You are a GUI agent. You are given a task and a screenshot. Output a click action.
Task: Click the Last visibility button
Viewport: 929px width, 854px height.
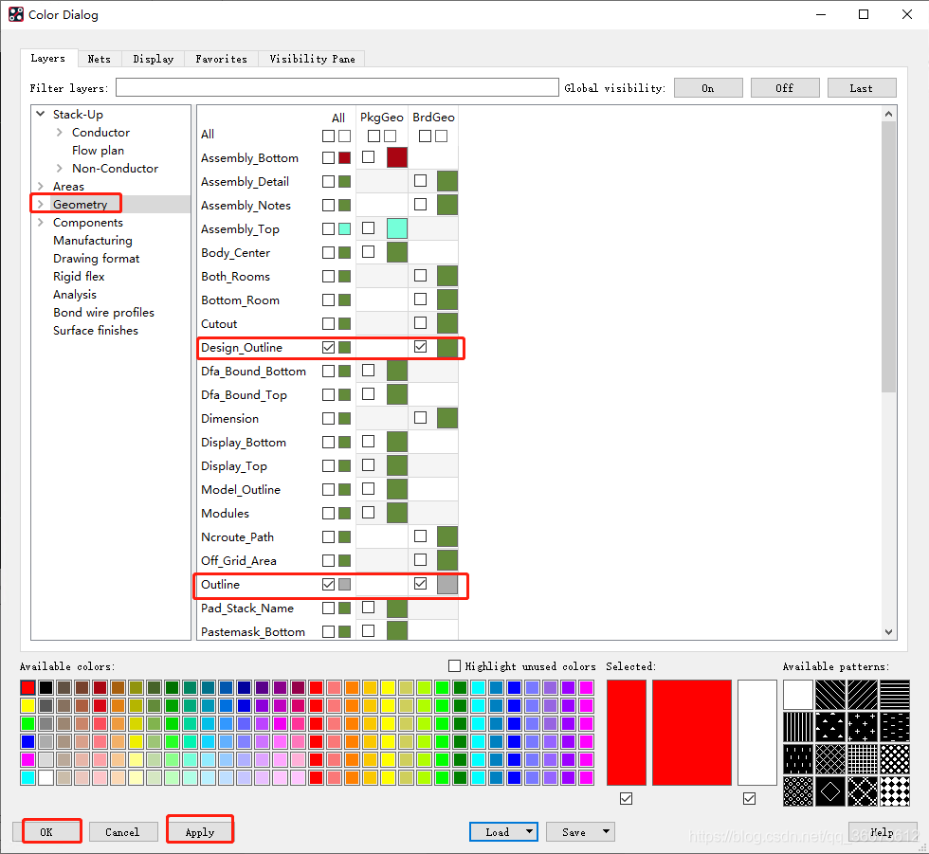[862, 87]
